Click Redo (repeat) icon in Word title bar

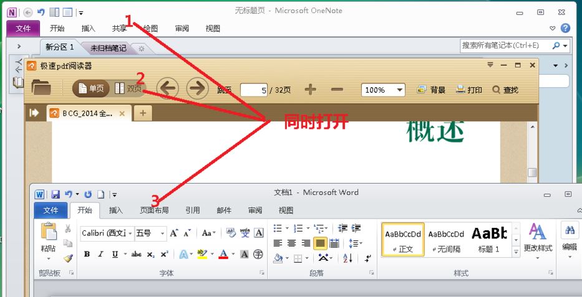(x=88, y=194)
